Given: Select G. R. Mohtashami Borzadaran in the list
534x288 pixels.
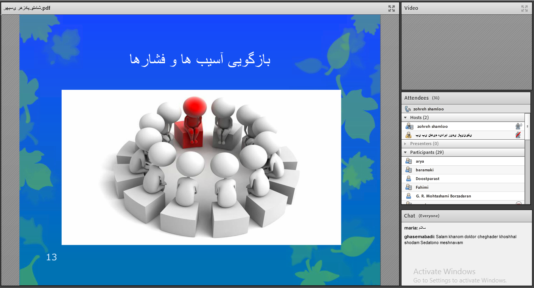Looking at the screenshot, I should (x=443, y=196).
